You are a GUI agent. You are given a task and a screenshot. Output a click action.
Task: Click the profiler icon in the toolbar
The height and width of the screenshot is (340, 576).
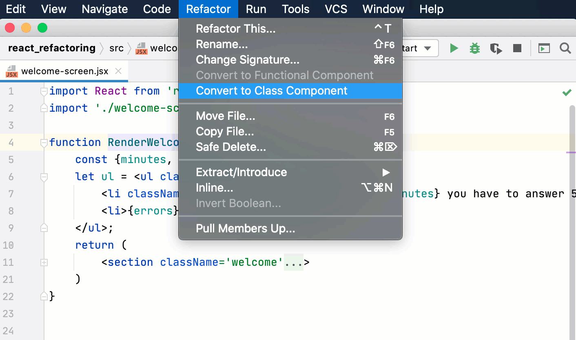[496, 48]
